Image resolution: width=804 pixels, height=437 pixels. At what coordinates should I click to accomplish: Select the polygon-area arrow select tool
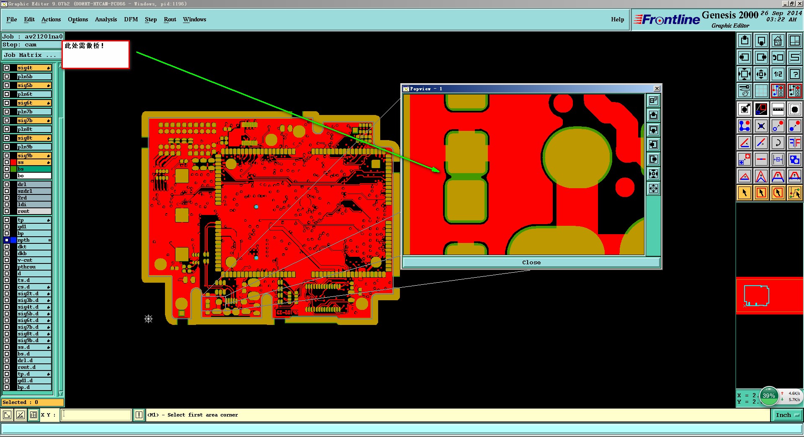[x=778, y=193]
